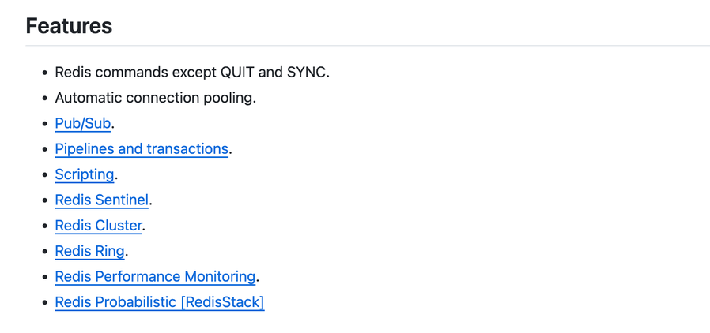This screenshot has width=710, height=333.
Task: Click the bullet before Scripting
Action: click(x=44, y=175)
